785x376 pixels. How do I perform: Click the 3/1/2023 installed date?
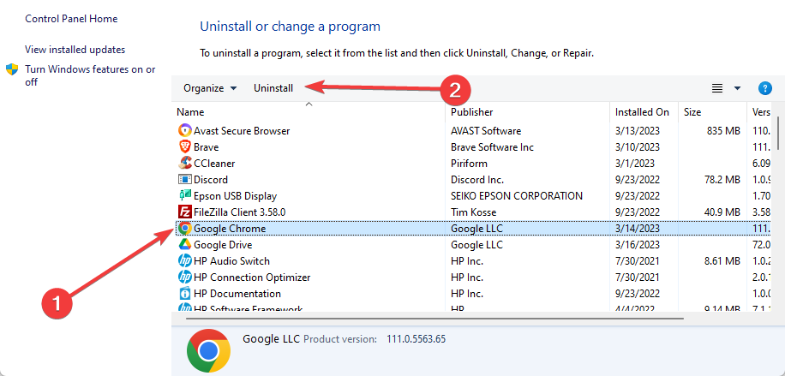[x=635, y=164]
